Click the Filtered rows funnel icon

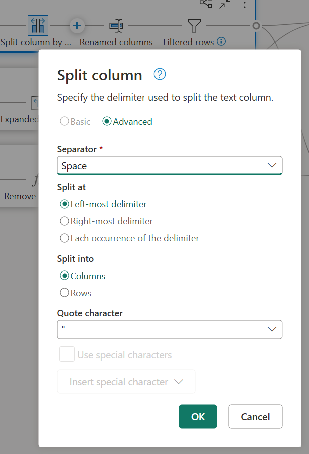194,25
